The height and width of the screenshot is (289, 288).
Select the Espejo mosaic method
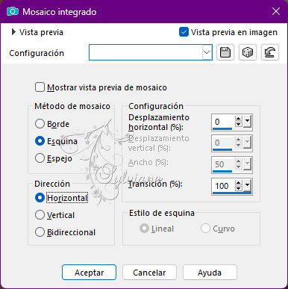pos(40,158)
